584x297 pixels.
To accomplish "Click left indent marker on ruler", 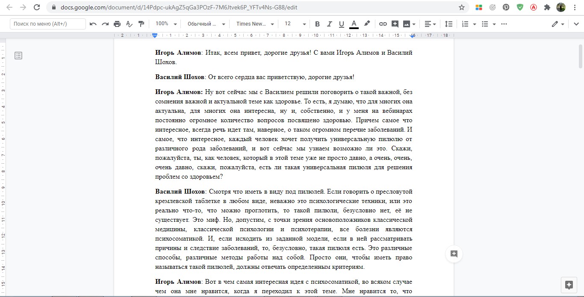I will click(x=155, y=35).
